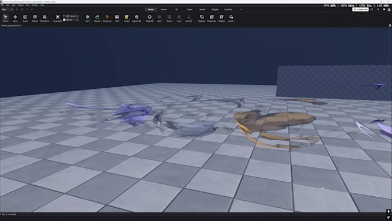Close the Anime_supersized.rbxl document tab
This screenshot has width=392, height=221.
click(x=21, y=25)
